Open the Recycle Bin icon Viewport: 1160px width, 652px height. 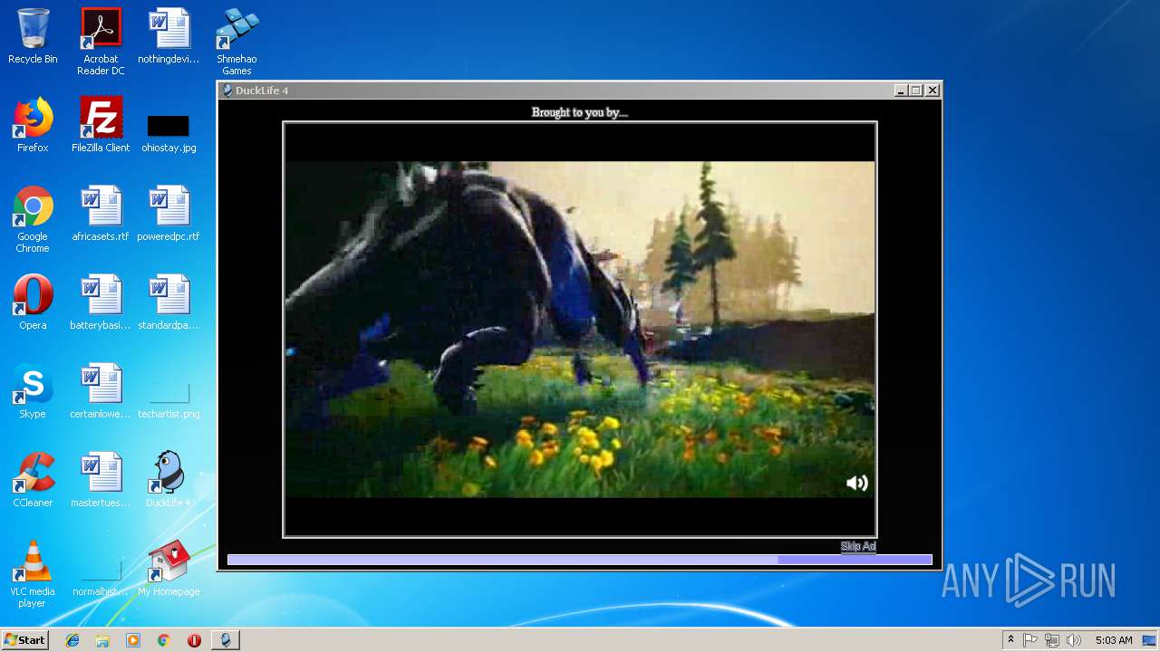(33, 36)
